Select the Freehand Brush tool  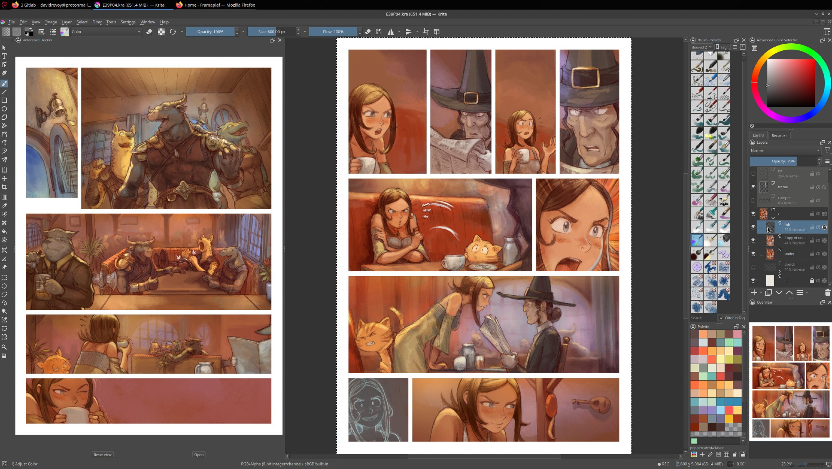coord(4,83)
